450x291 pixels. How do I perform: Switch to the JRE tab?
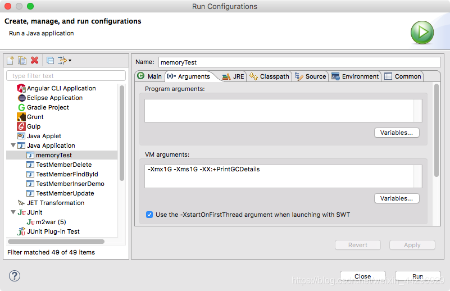pyautogui.click(x=233, y=76)
